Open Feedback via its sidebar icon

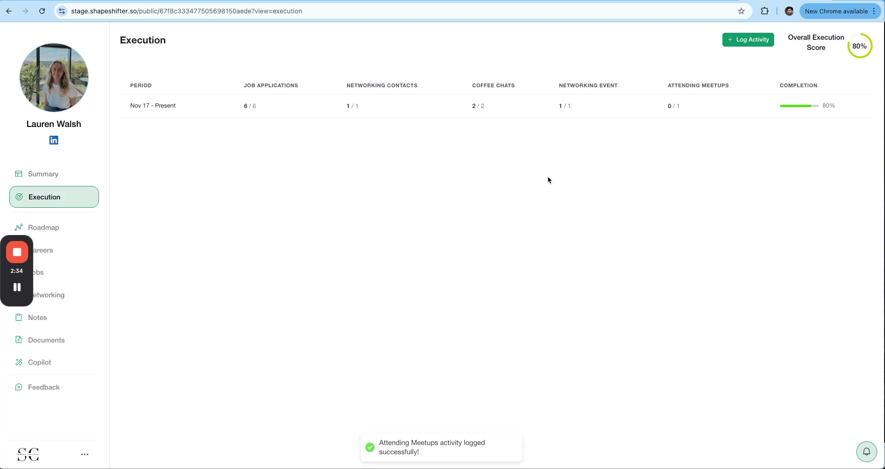coord(19,387)
